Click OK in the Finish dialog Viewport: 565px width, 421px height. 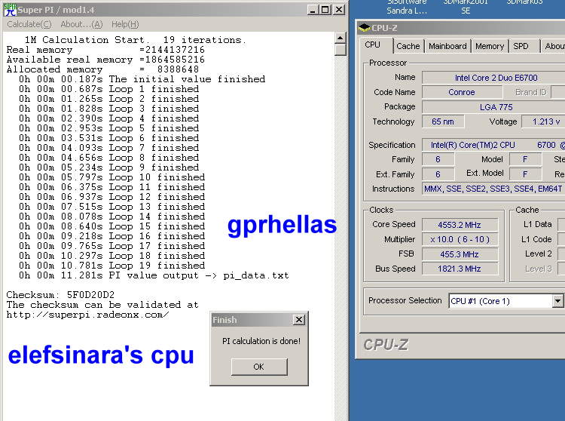click(x=259, y=367)
